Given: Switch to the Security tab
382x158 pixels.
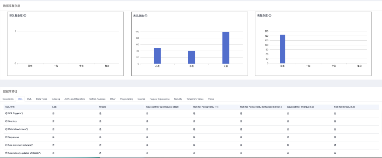Looking at the screenshot, I should coord(178,99).
